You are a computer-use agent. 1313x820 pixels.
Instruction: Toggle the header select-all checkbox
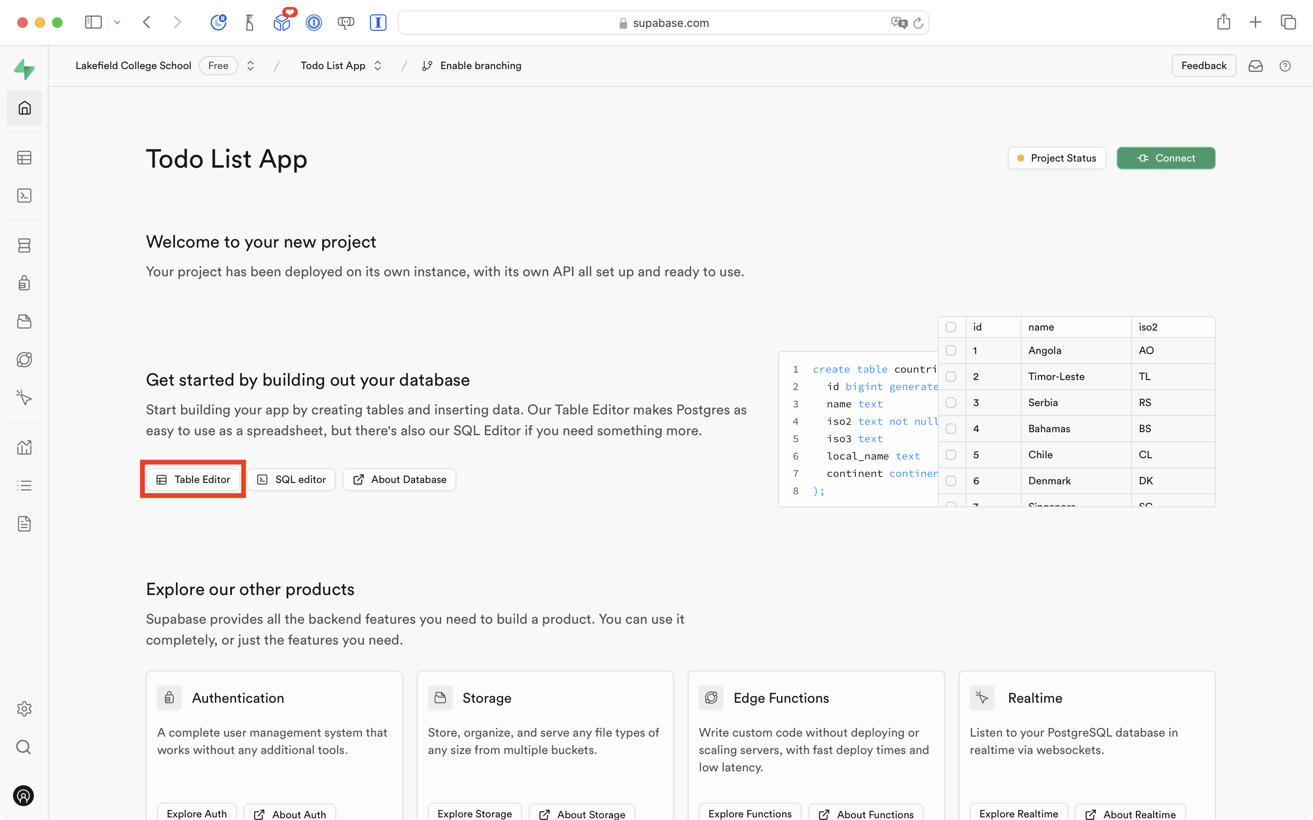tap(950, 327)
